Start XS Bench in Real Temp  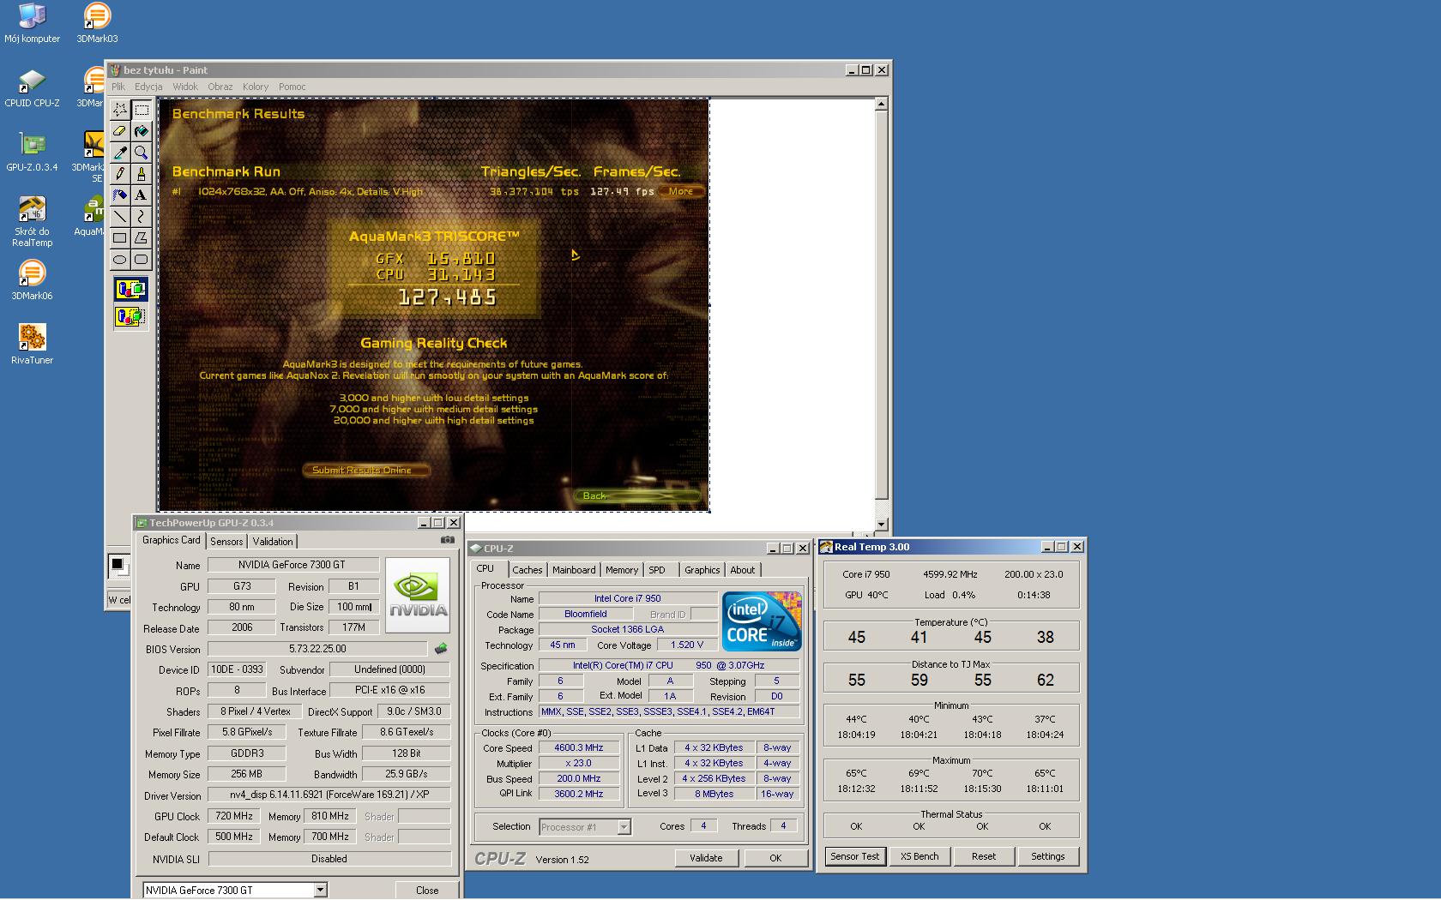[919, 856]
